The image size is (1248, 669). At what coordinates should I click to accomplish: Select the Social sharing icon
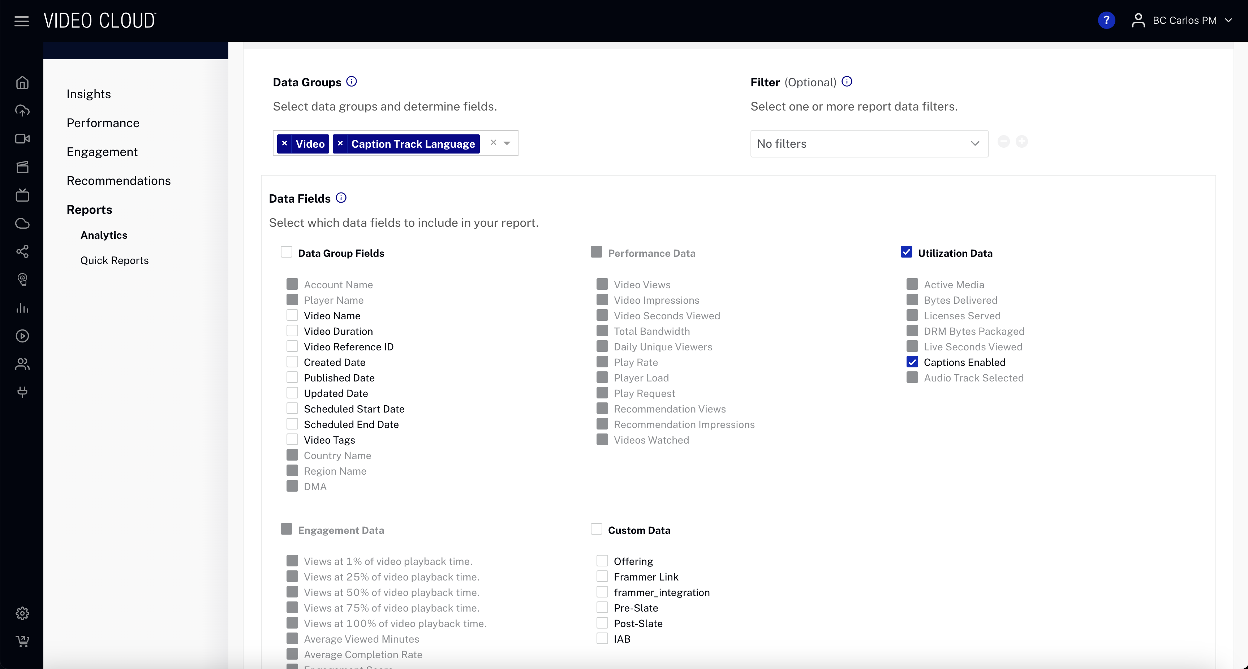[22, 251]
